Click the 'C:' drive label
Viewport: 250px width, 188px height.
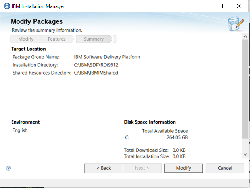[x=127, y=137]
